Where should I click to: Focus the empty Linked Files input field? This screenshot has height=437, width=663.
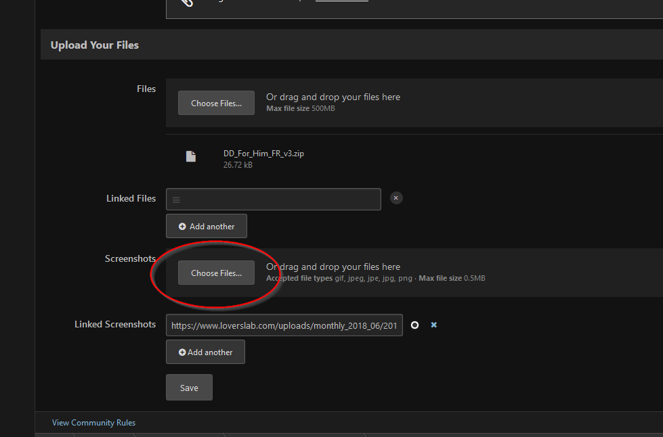[x=273, y=200]
